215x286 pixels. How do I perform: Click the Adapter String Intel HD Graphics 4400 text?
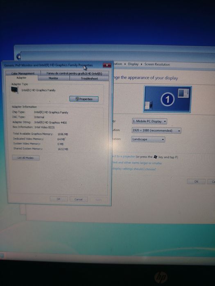tap(51, 123)
